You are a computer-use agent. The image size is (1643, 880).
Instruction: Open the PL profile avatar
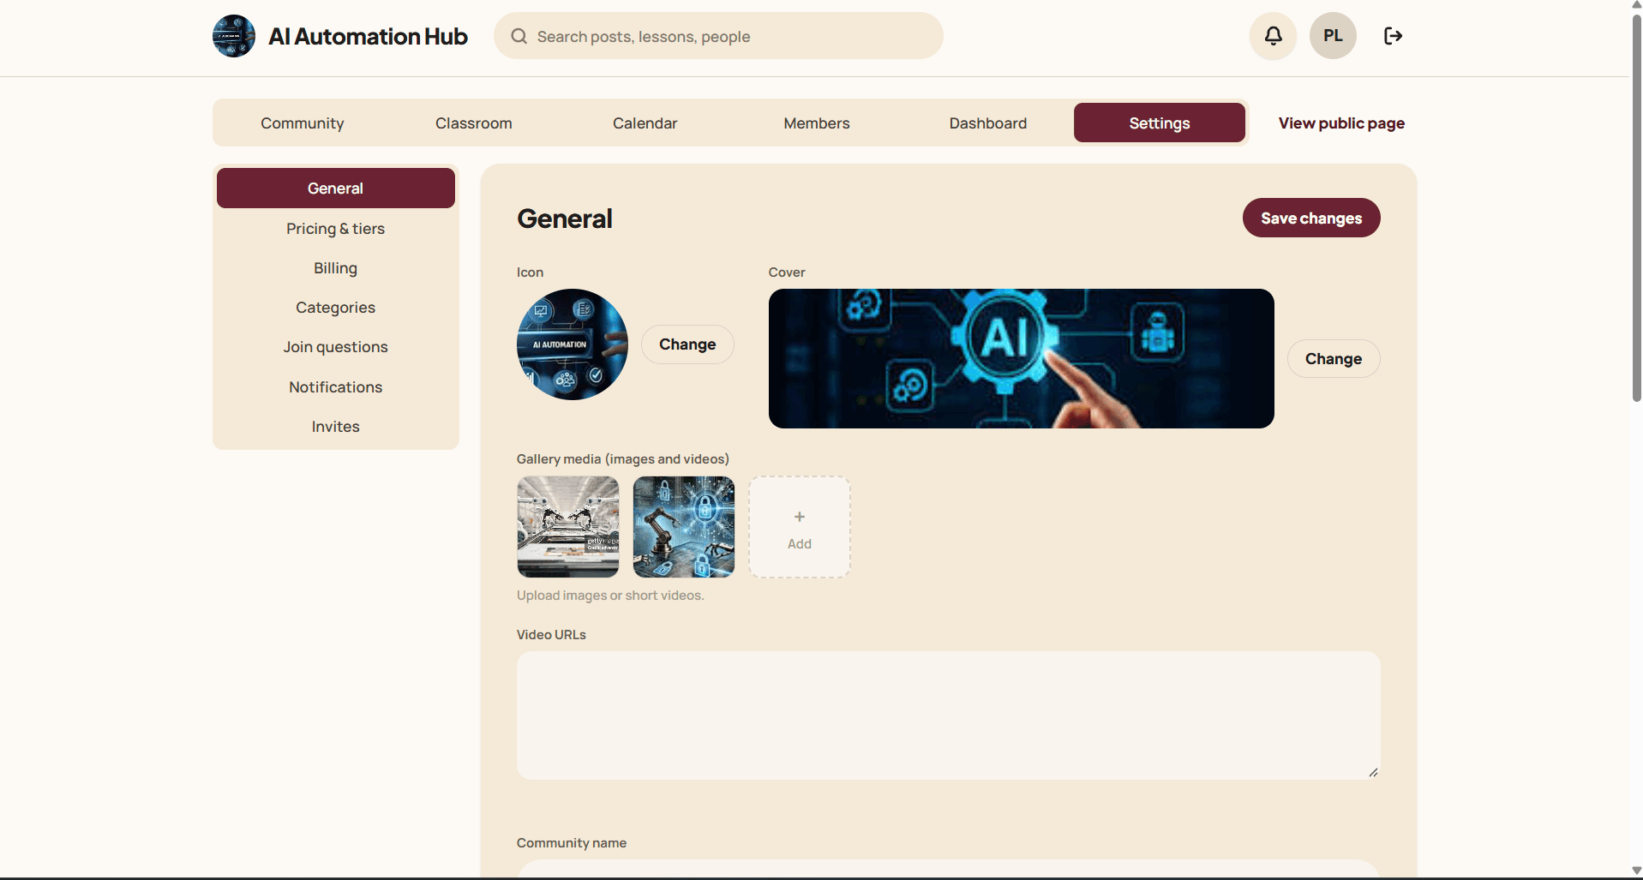[x=1333, y=36]
